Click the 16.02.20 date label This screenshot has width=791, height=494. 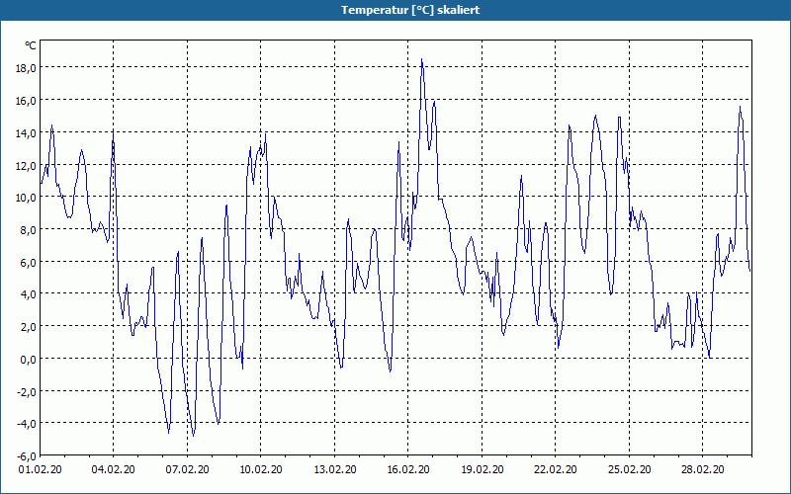click(x=408, y=470)
